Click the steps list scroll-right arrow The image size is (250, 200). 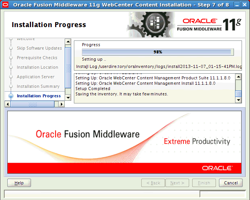click(62, 104)
